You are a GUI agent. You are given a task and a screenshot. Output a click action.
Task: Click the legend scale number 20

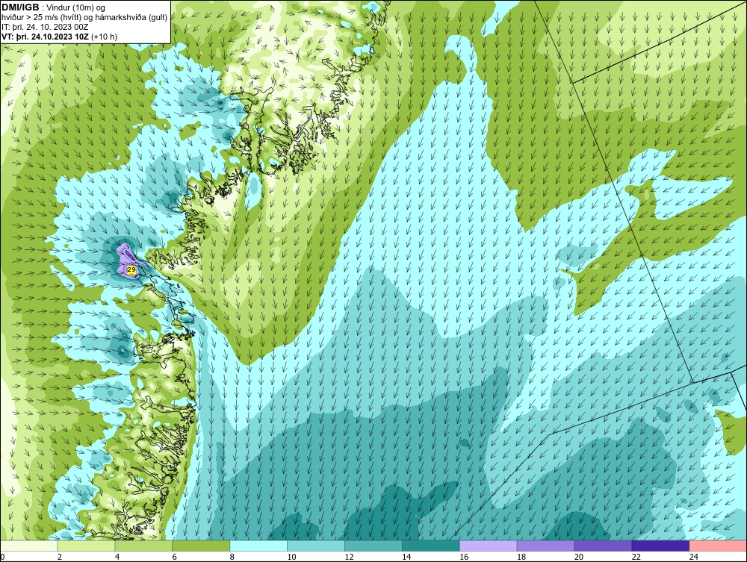point(579,557)
